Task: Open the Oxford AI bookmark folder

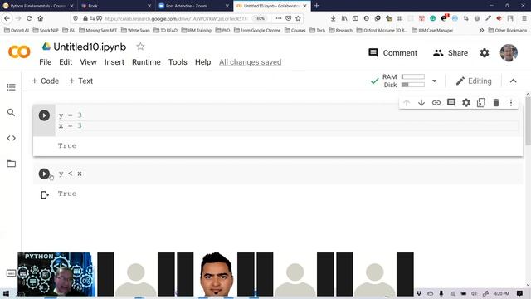Action: tap(17, 30)
